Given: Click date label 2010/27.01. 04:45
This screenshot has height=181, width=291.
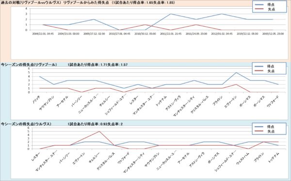Looking at the screenshot, I should tap(119, 34).
